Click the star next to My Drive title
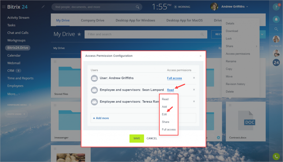283x162 pixels. pyautogui.click(x=79, y=34)
